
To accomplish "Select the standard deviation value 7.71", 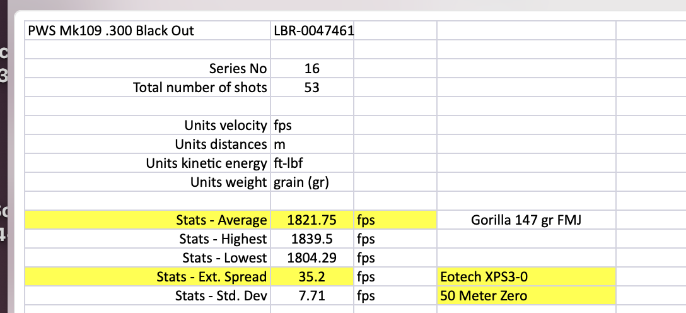I will [312, 295].
